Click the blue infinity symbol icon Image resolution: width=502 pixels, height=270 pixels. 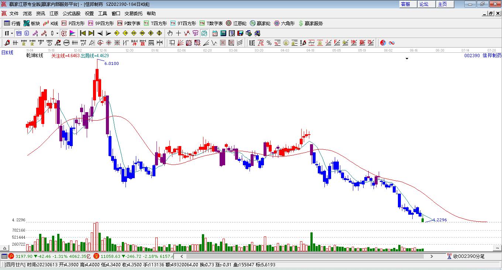point(392,43)
